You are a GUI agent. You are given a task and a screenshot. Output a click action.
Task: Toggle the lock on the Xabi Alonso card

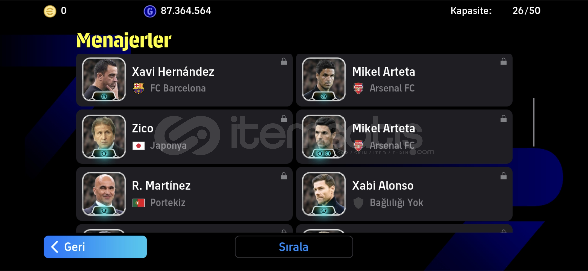tap(503, 176)
